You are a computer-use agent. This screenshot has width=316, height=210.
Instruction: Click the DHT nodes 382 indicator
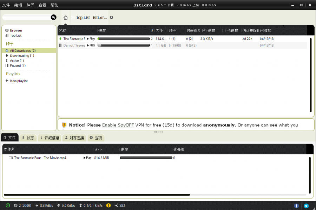pyautogui.click(x=120, y=205)
